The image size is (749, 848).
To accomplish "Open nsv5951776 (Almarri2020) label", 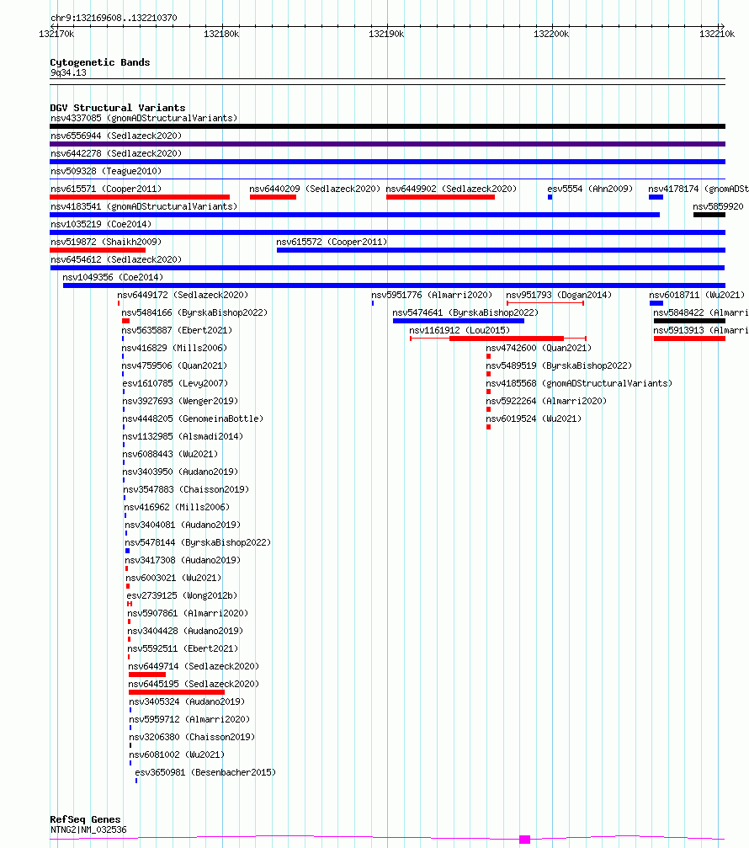I will coord(432,295).
